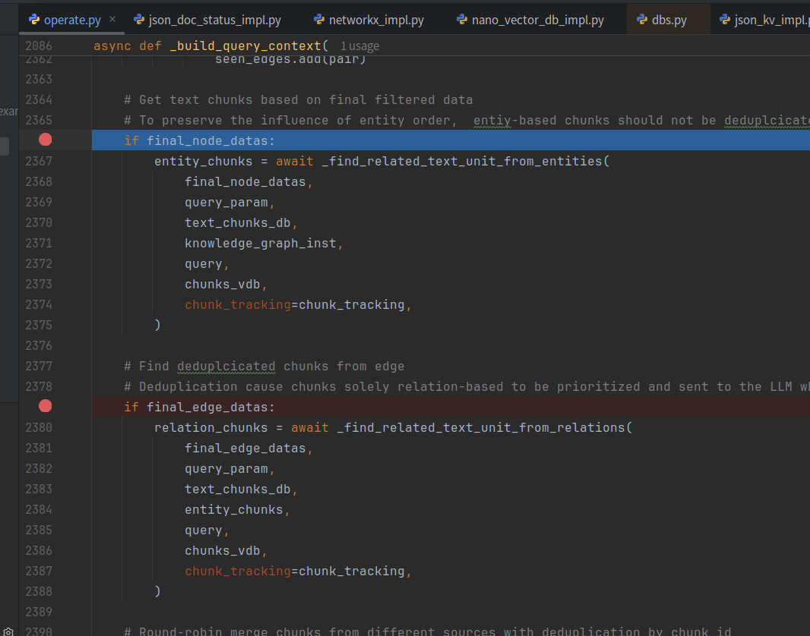Click 'text_chunks_db' on line 2370
The width and height of the screenshot is (810, 636).
click(x=238, y=223)
